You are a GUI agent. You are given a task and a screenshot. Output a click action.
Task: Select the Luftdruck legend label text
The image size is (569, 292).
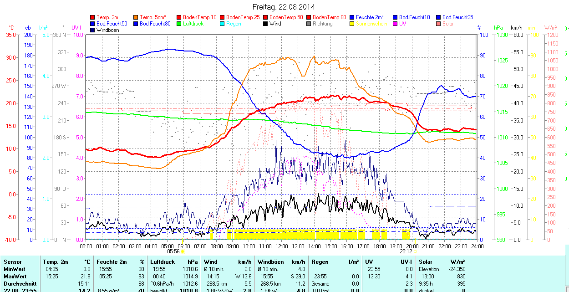193,24
